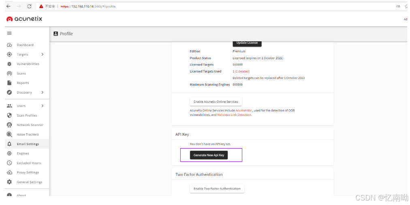Click the Issue Trackers magnifier icon
The height and width of the screenshot is (205, 410).
tap(9, 135)
